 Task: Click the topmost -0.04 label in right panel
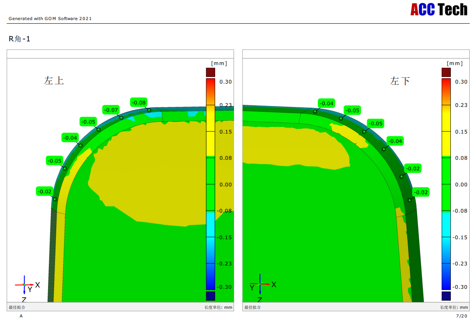[326, 103]
